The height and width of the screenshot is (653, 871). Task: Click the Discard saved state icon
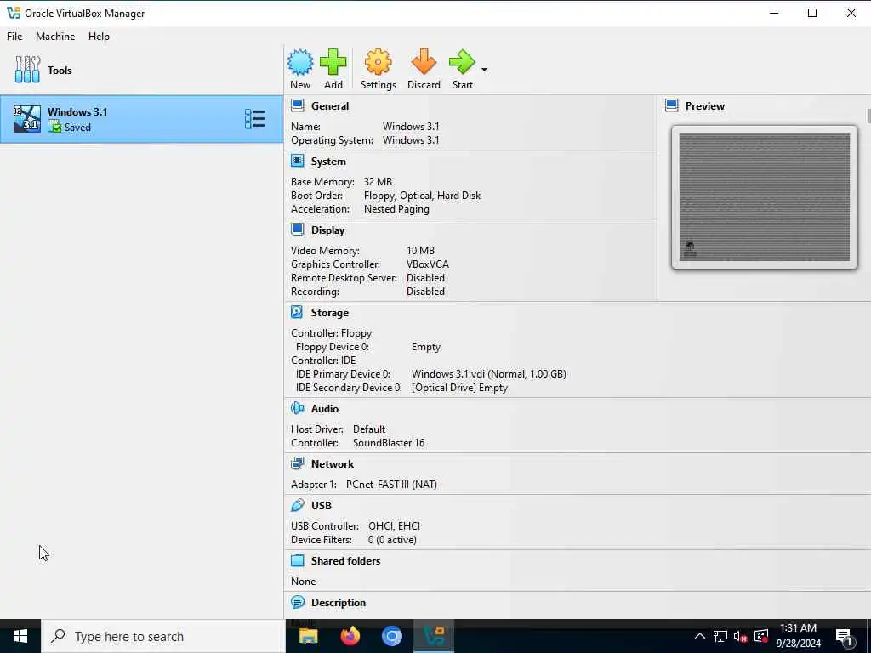(x=424, y=62)
